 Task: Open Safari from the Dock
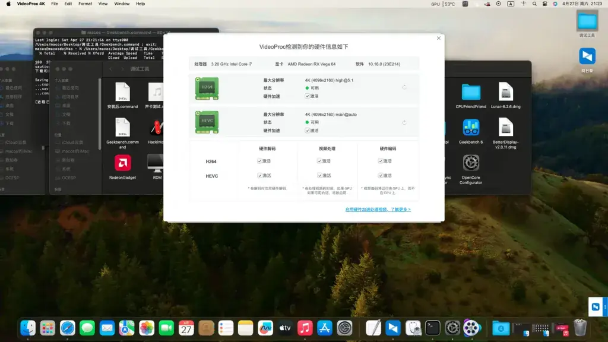coord(68,328)
